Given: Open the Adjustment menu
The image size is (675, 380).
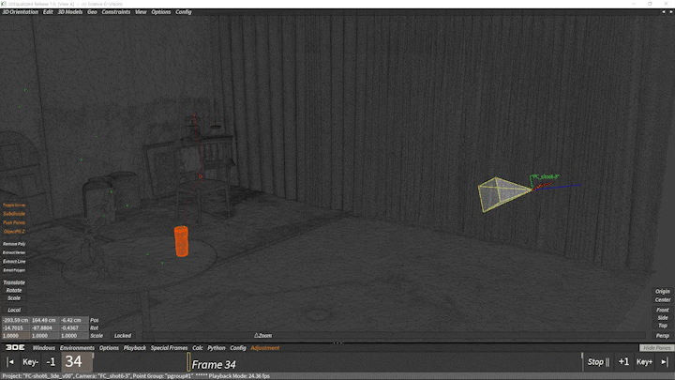Looking at the screenshot, I should pyautogui.click(x=264, y=348).
